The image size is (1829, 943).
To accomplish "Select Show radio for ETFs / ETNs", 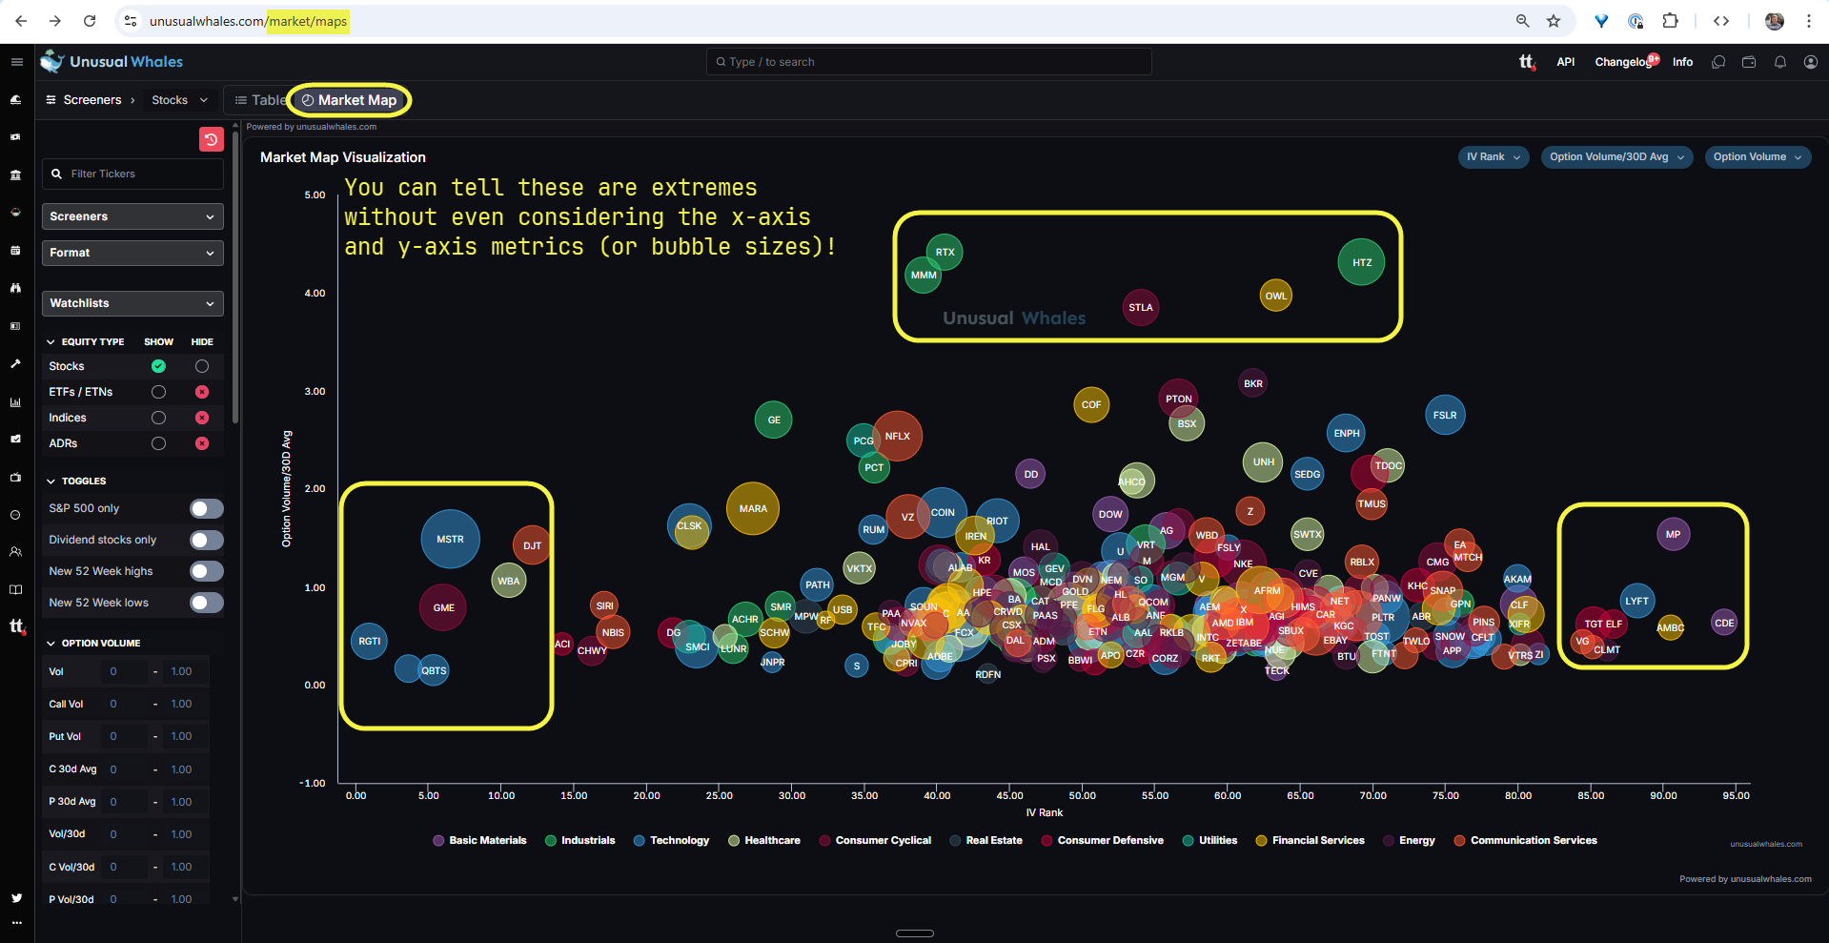I will [x=158, y=392].
